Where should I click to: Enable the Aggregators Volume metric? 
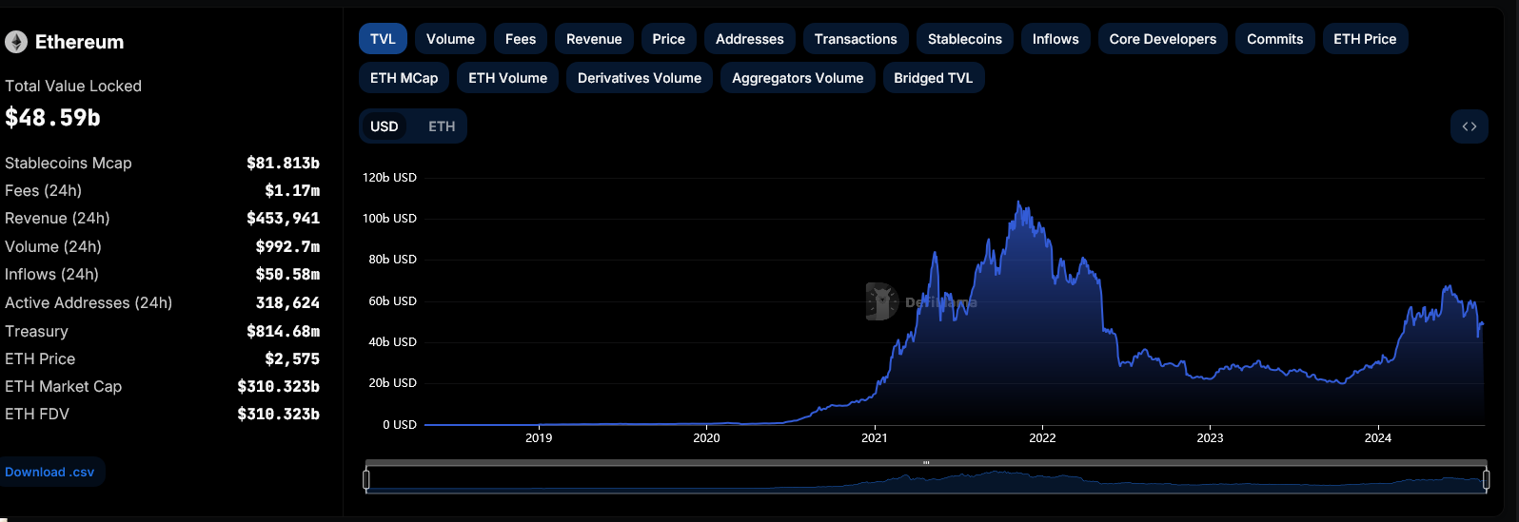798,78
